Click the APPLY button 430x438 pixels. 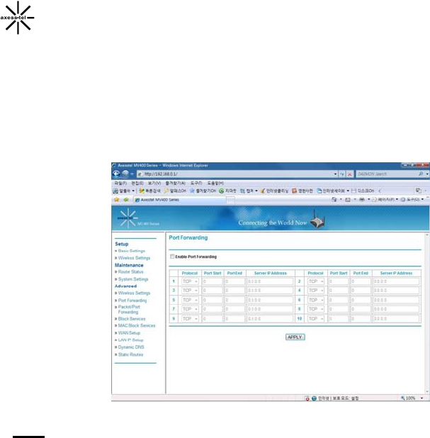pyautogui.click(x=295, y=337)
